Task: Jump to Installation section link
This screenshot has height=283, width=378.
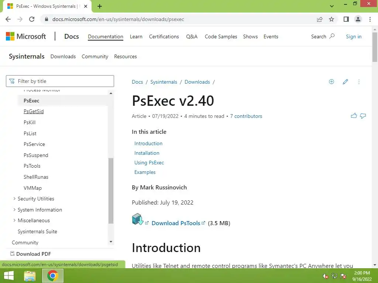Action: coord(147,153)
